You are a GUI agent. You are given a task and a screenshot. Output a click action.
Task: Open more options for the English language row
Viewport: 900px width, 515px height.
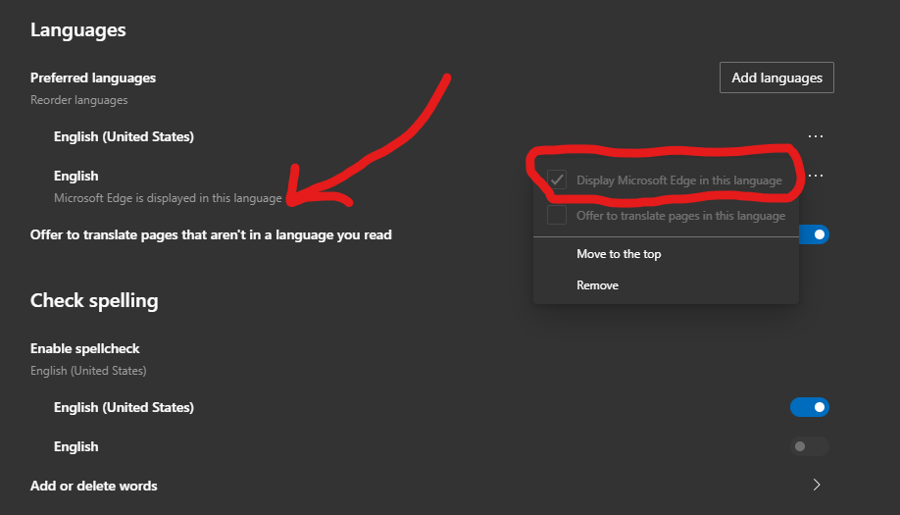(x=815, y=176)
